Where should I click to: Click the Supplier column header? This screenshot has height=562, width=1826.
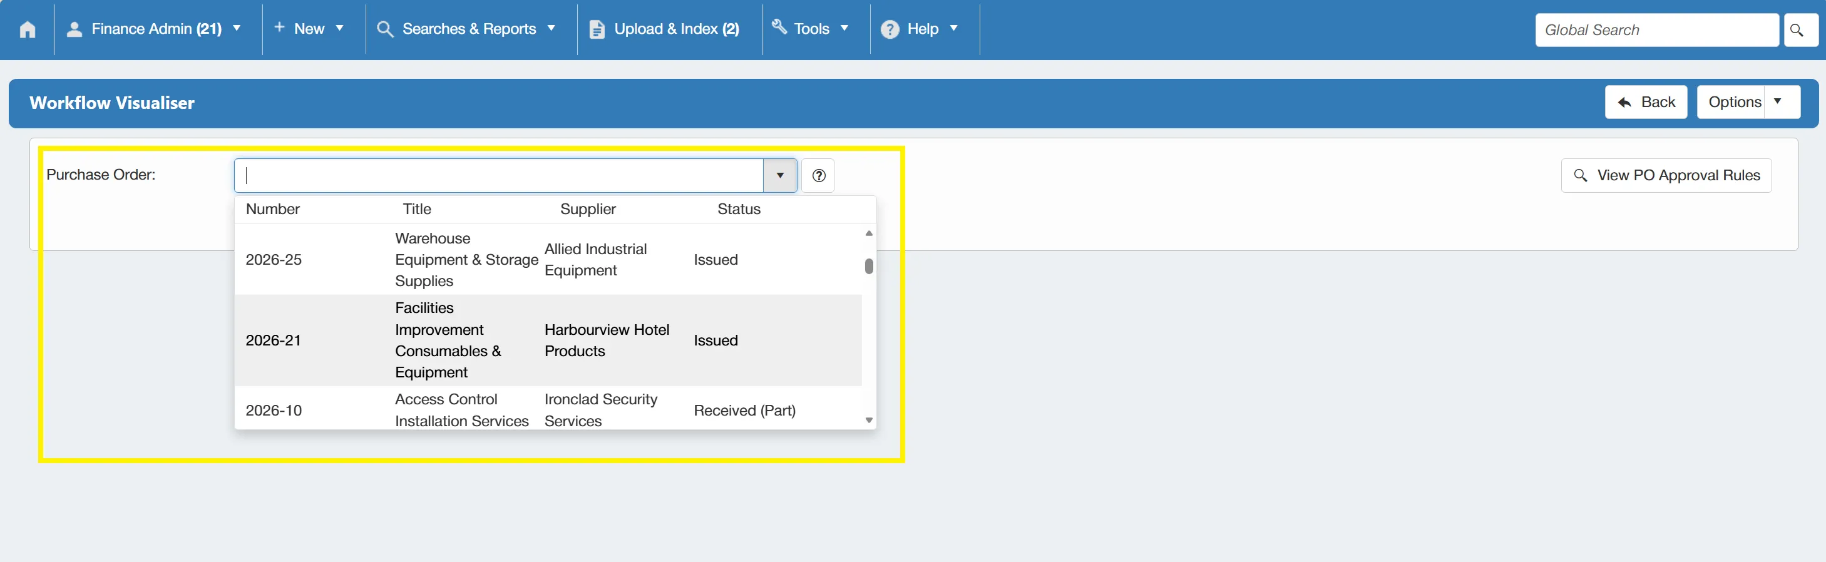(588, 209)
